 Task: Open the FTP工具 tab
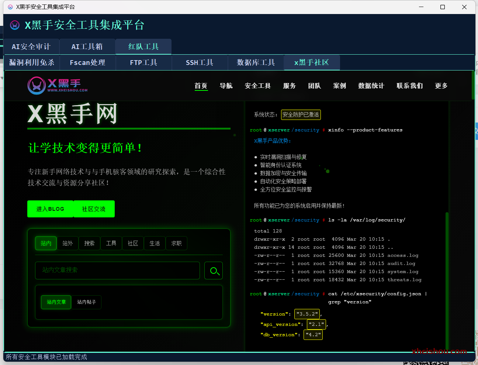click(x=144, y=62)
